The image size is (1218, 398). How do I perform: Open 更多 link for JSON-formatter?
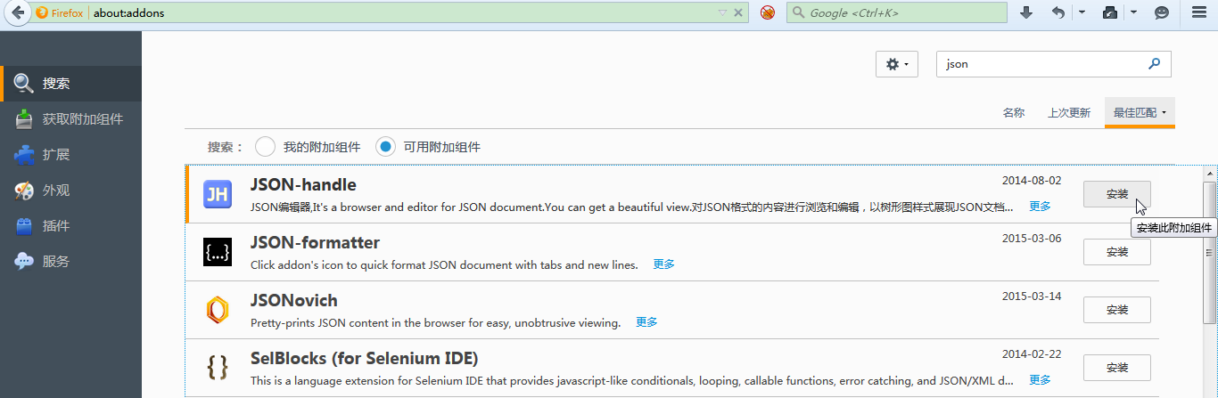point(663,264)
